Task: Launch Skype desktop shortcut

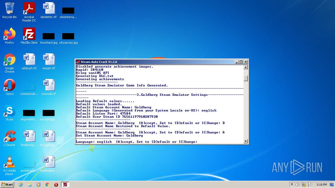Action: click(9, 113)
